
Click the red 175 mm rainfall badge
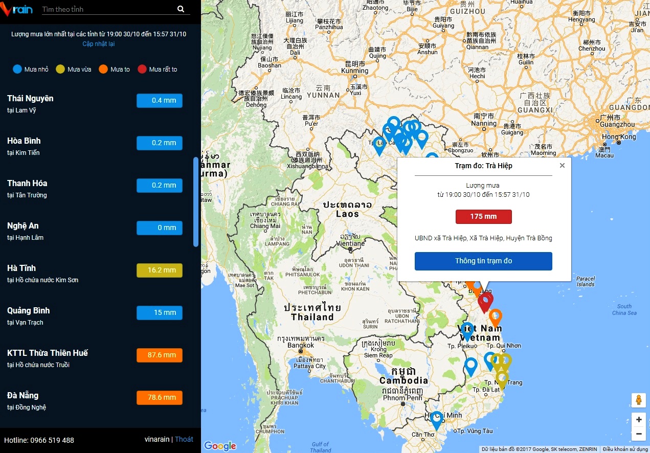[483, 217]
